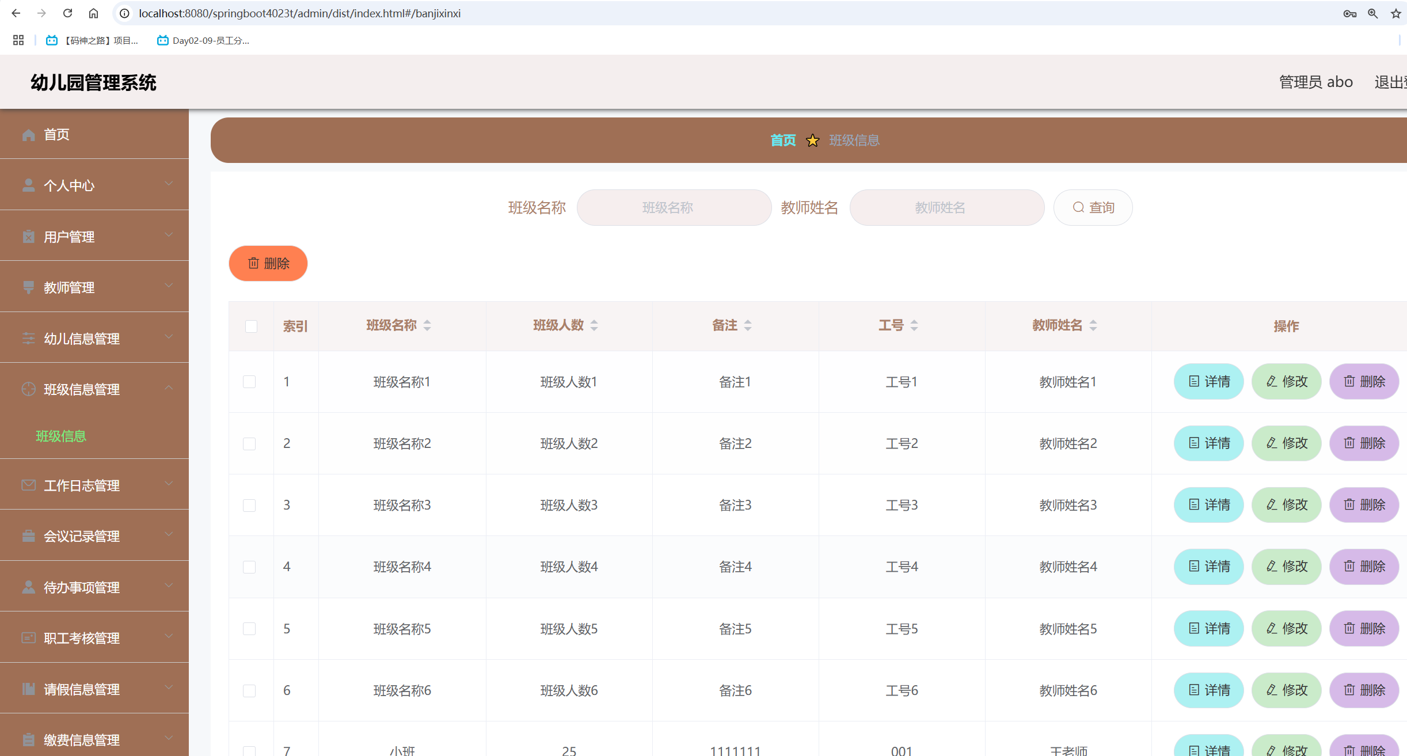
Task: Click 修改 button for row 2
Action: pyautogui.click(x=1286, y=443)
